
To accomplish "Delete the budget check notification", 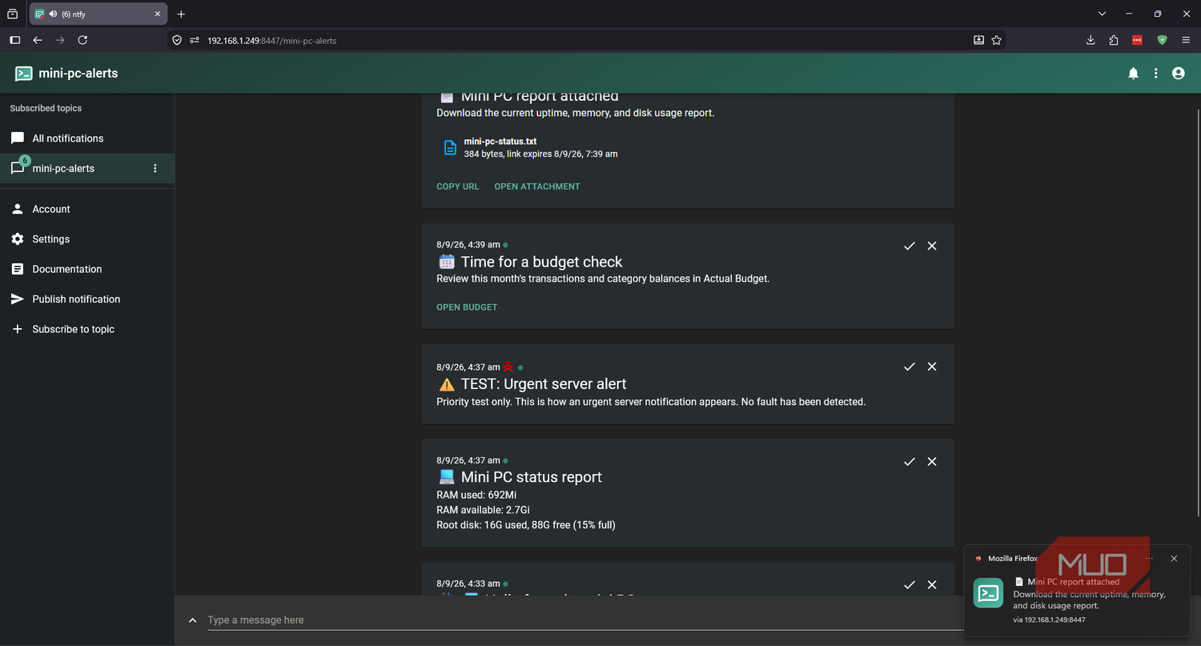I will [932, 246].
